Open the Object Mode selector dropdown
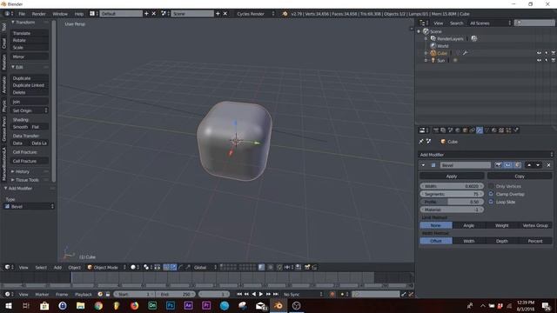The height and width of the screenshot is (313, 557). 106,267
